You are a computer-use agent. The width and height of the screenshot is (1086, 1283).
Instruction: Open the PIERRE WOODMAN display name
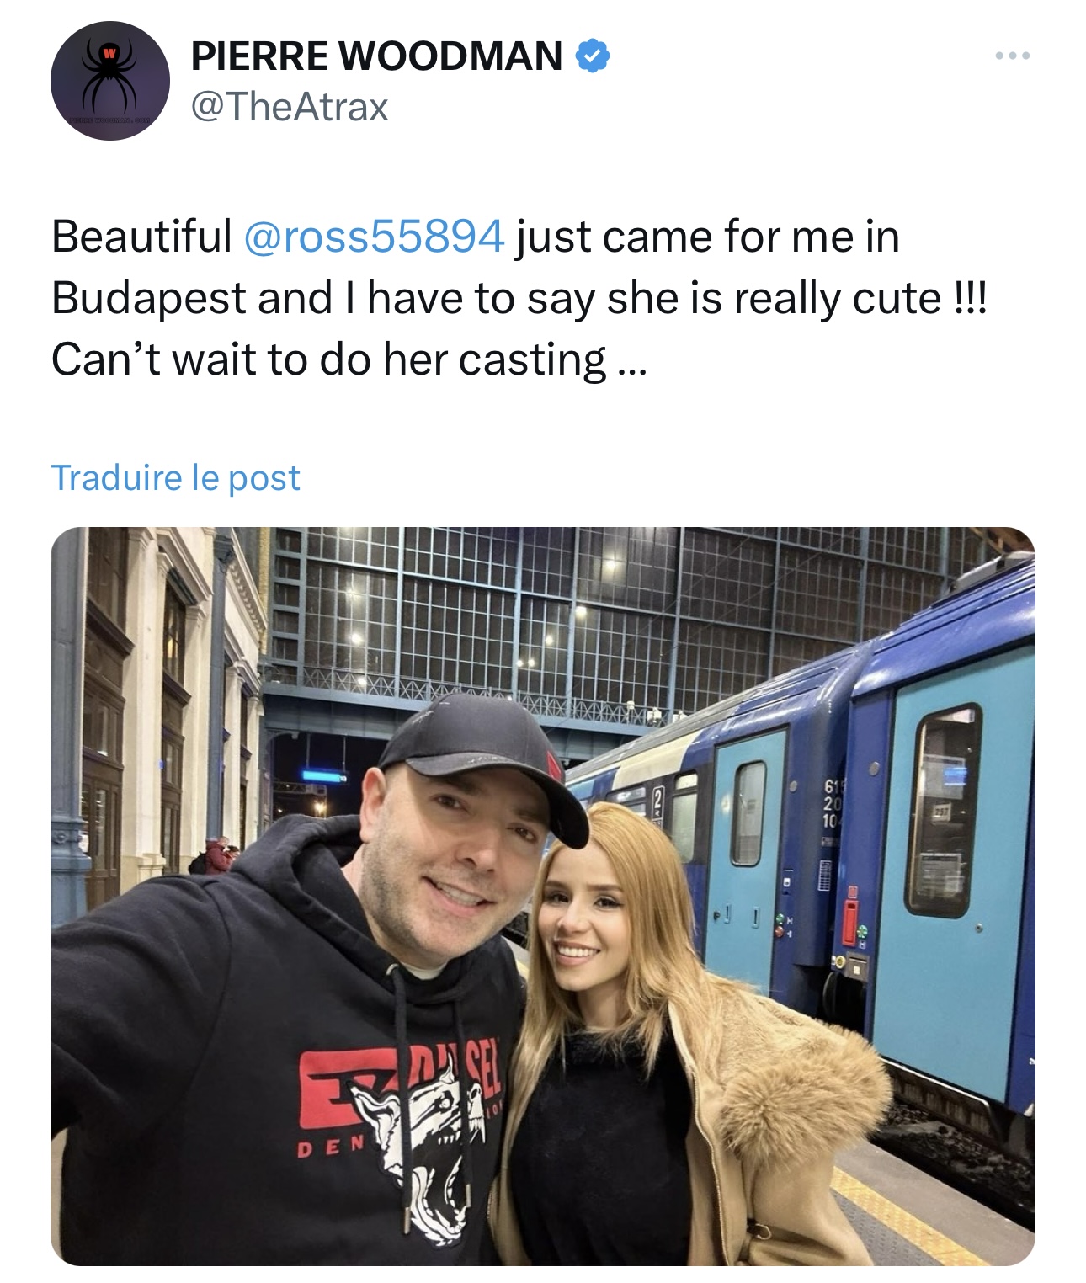[376, 56]
